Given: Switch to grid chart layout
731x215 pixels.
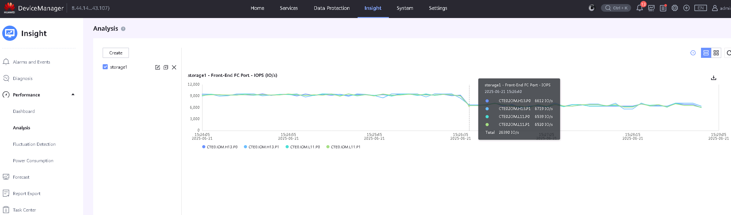Looking at the screenshot, I should 716,53.
